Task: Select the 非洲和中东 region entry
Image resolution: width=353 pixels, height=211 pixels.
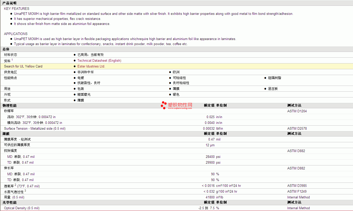Action: tap(86, 72)
